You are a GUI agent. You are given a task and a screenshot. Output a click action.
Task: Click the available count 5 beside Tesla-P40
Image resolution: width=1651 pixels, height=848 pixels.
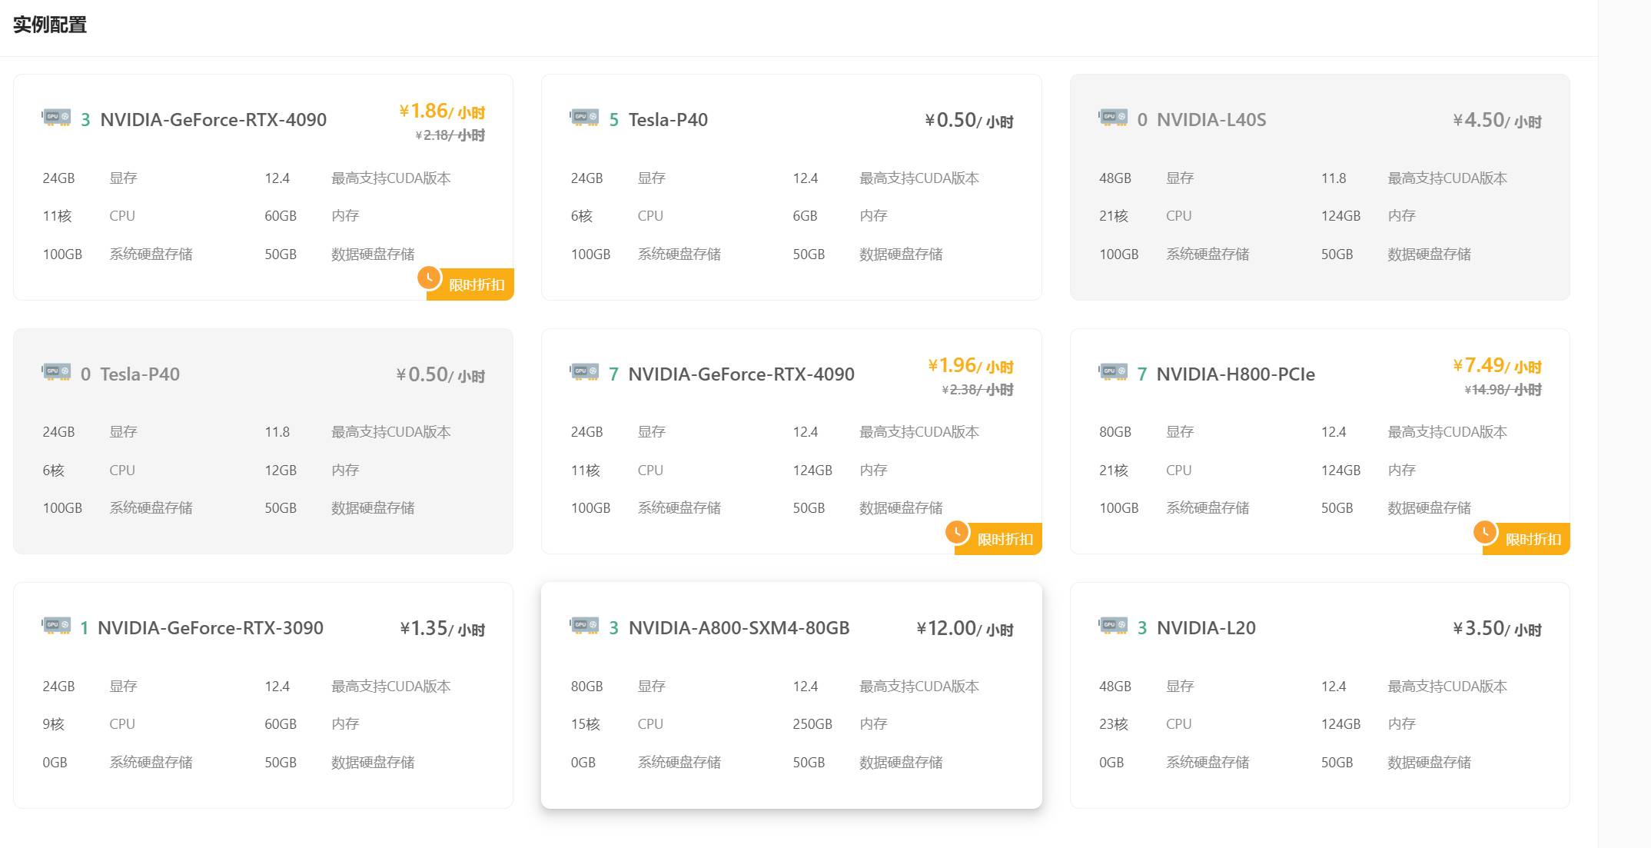point(613,120)
